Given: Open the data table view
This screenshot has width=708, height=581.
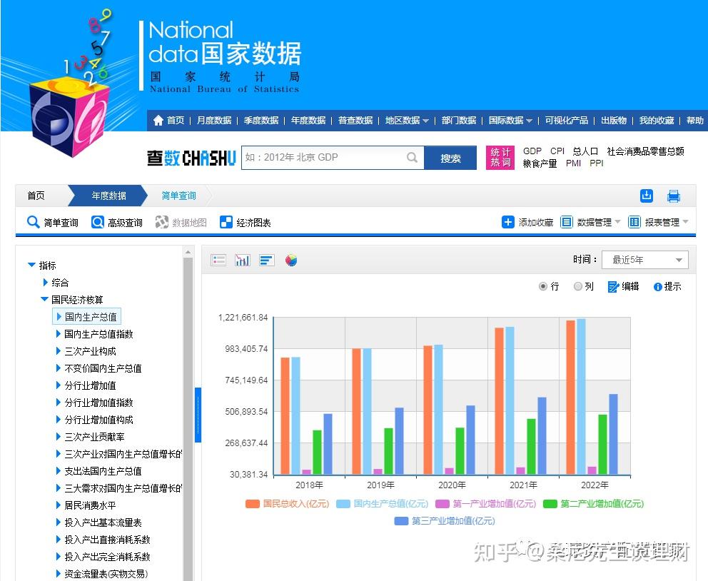Looking at the screenshot, I should [218, 260].
